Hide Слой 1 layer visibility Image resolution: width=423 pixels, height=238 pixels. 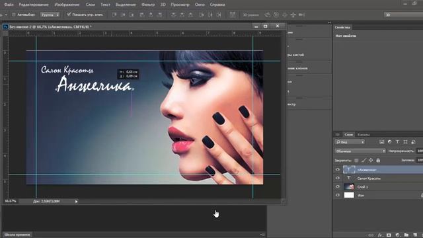[338, 186]
